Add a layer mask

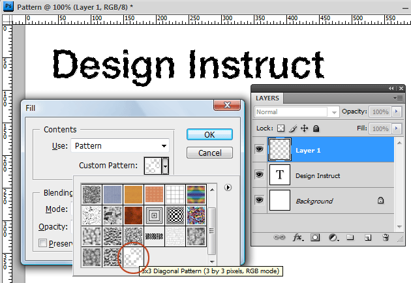coord(315,237)
